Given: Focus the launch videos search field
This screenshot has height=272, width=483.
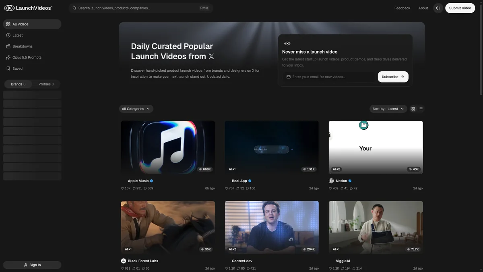Looking at the screenshot, I should (141, 8).
